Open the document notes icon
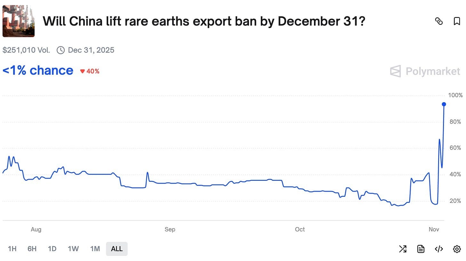This screenshot has height=261, width=466. pos(421,249)
